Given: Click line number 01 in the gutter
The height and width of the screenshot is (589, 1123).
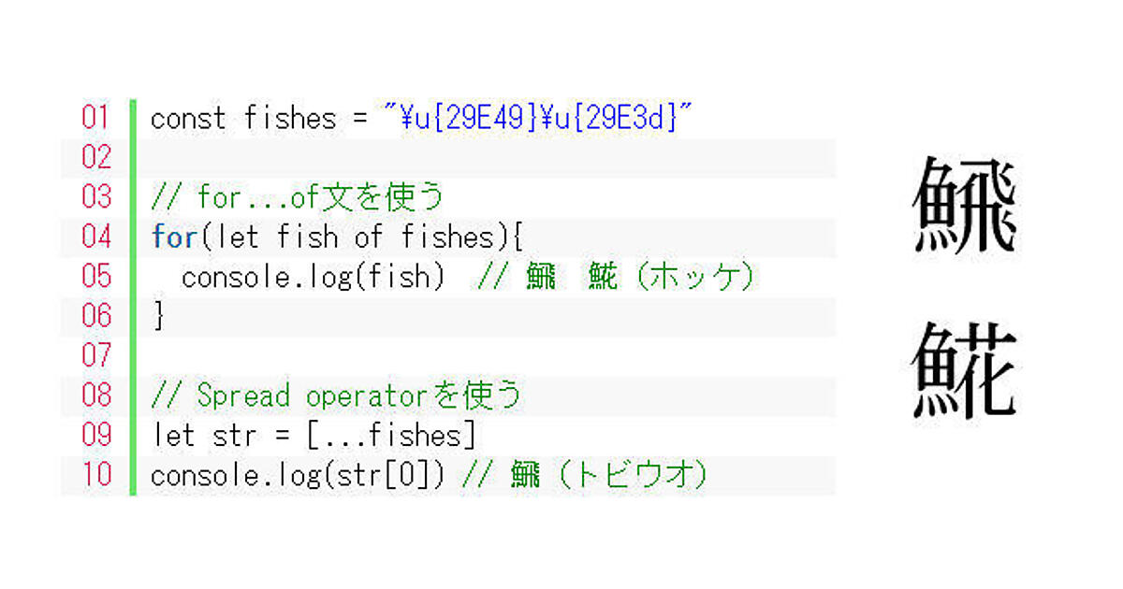Looking at the screenshot, I should pos(96,118).
